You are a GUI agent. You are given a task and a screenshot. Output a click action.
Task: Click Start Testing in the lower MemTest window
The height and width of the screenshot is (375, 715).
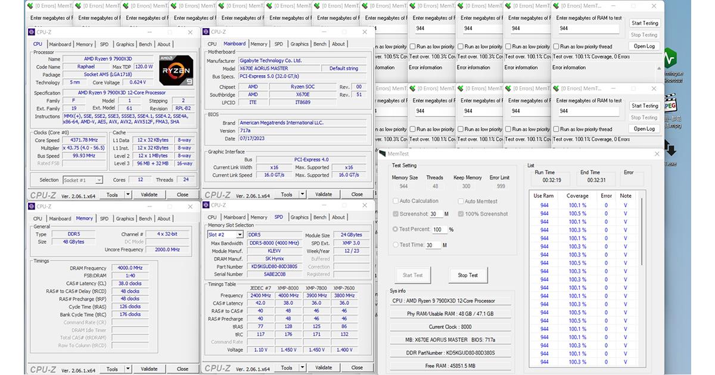pos(645,106)
